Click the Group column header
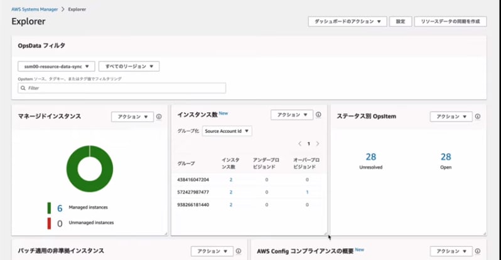Image resolution: width=501 pixels, height=260 pixels. [186, 164]
